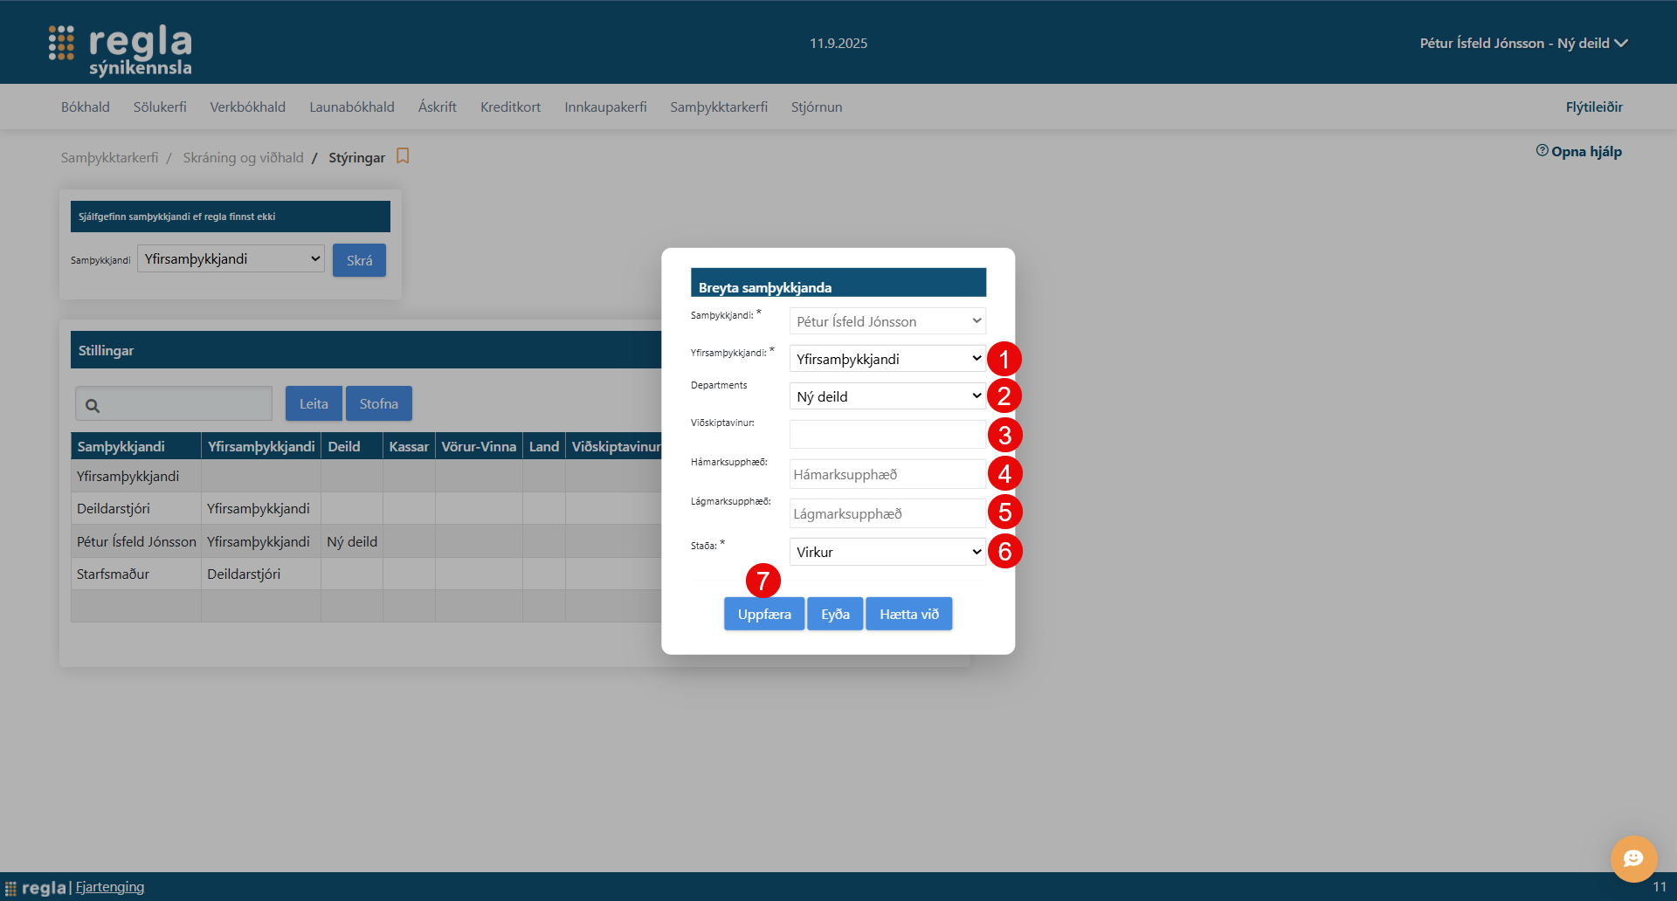Focus the Hámarksupphæð input field

(887, 474)
